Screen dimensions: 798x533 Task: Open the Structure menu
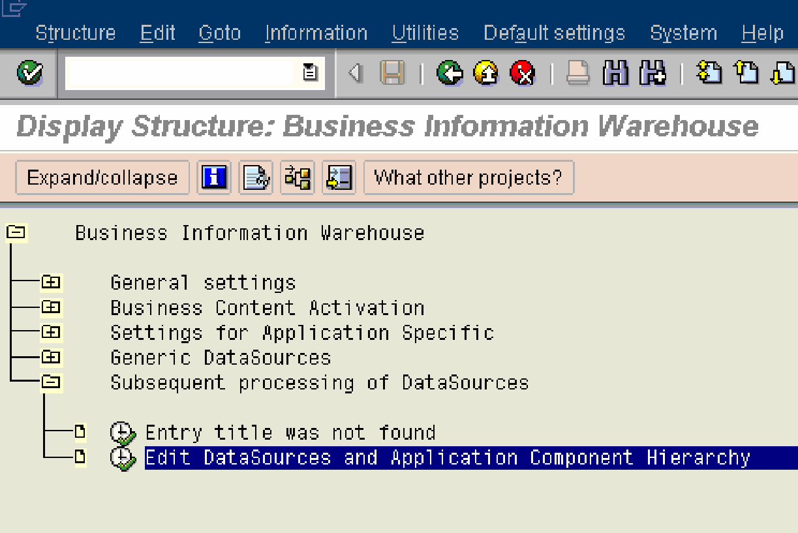pos(75,33)
